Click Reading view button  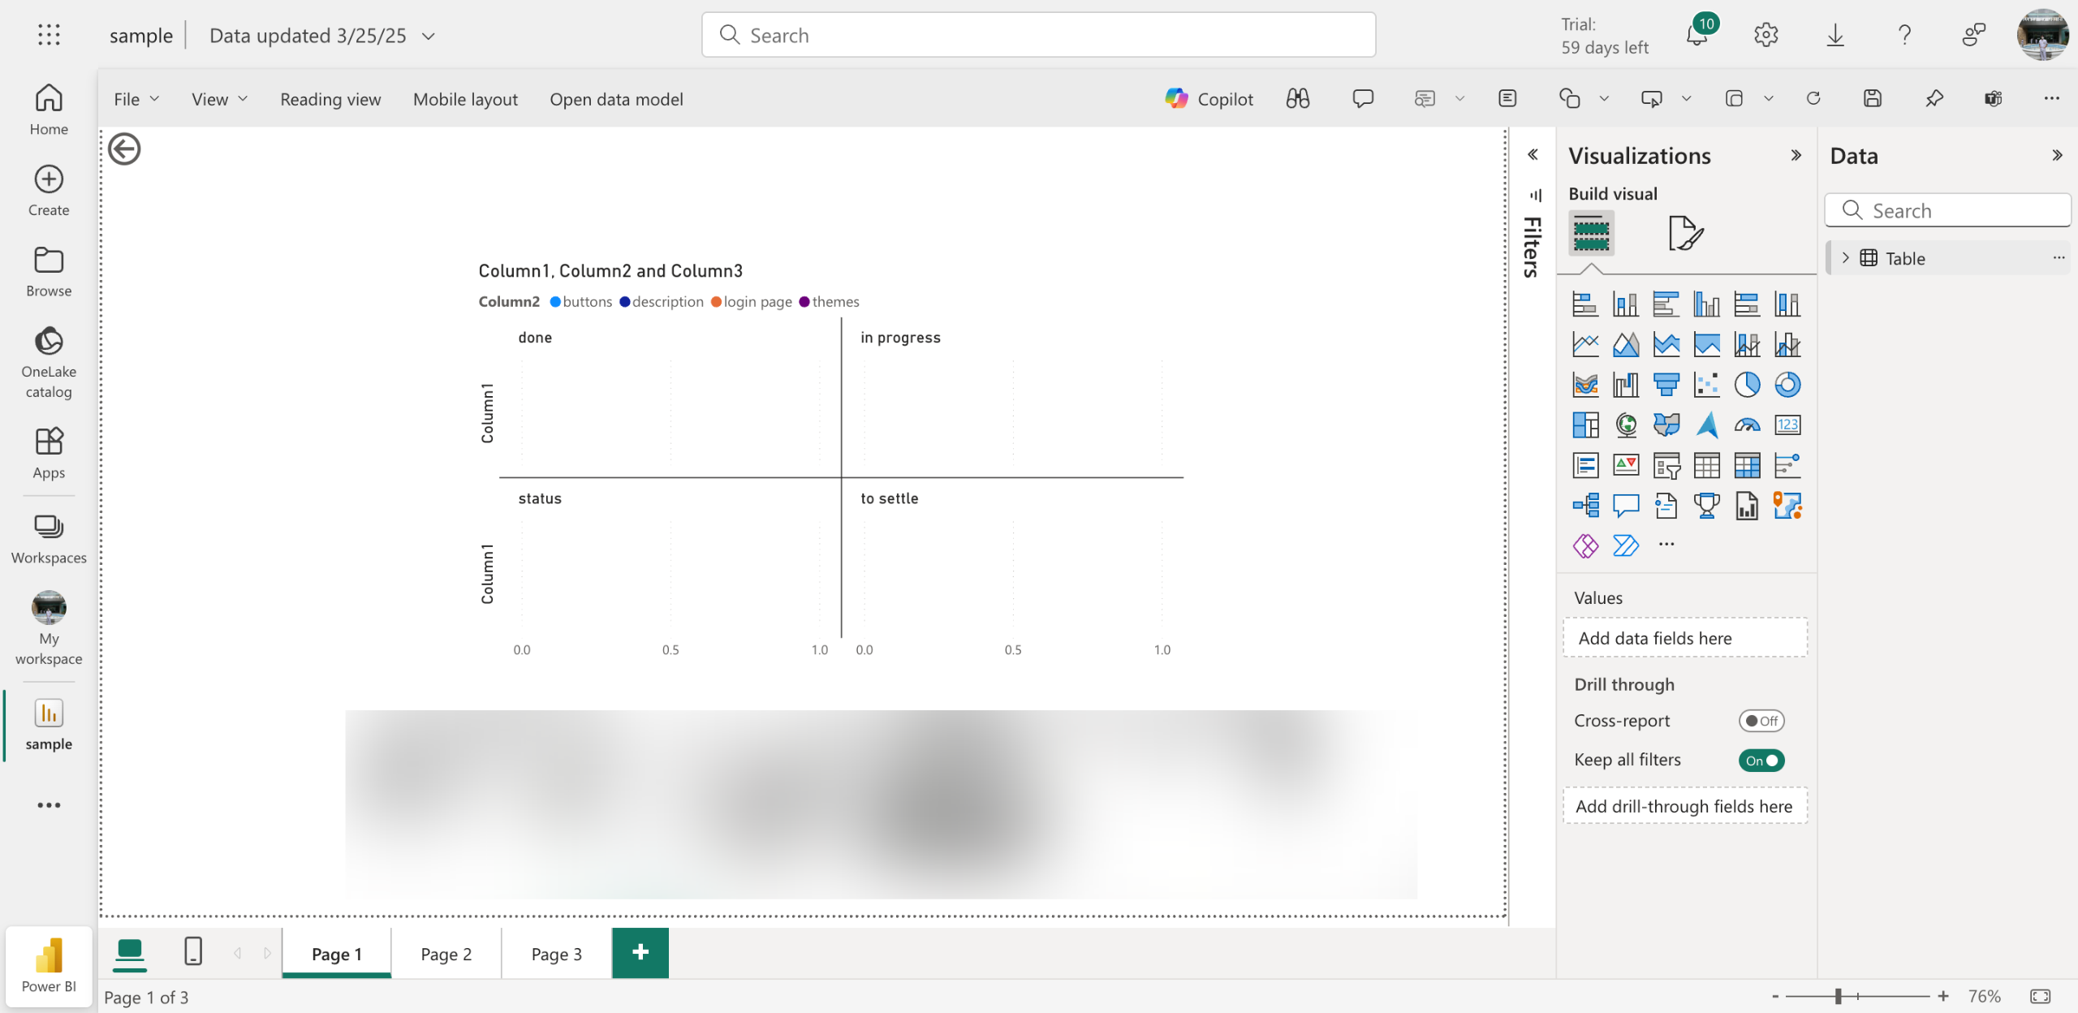point(330,99)
